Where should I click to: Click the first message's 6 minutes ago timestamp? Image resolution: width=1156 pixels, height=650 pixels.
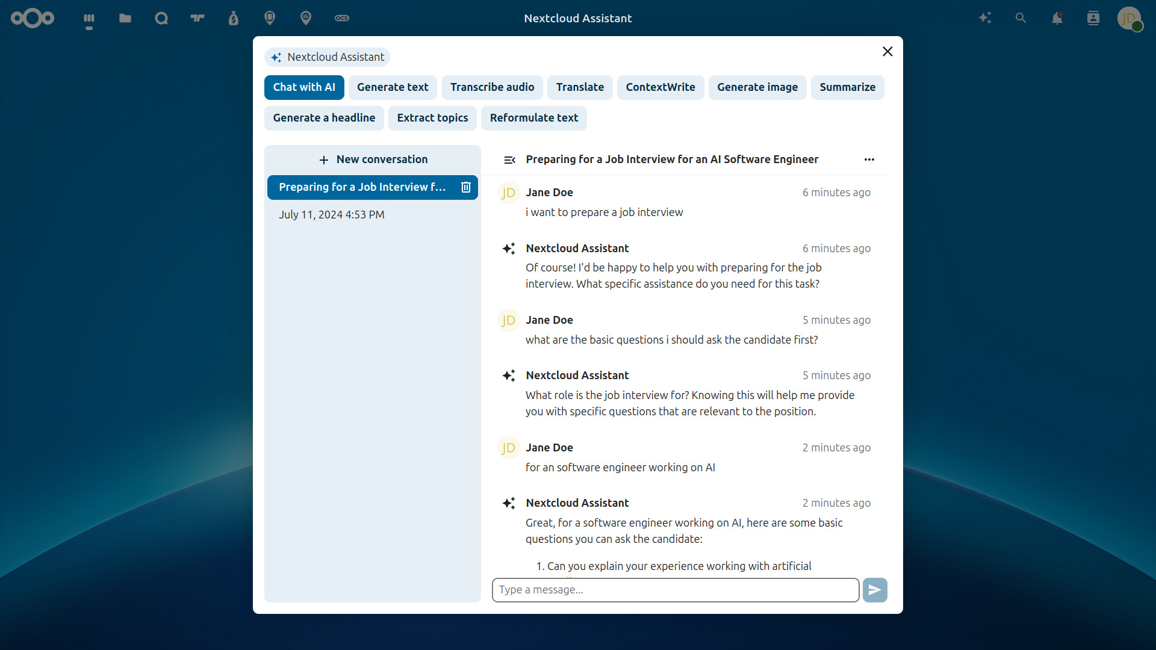[x=836, y=193]
